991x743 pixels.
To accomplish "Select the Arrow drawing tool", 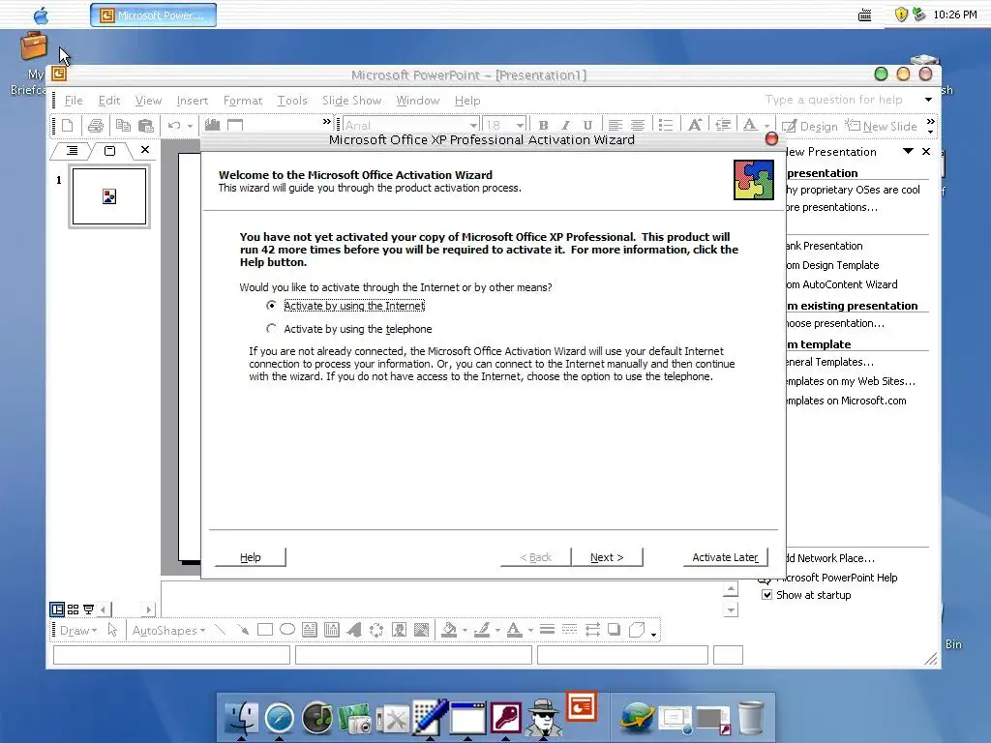I will coord(243,629).
